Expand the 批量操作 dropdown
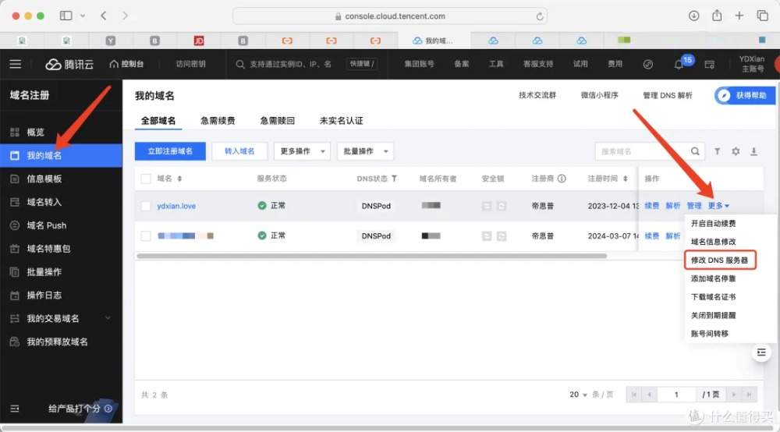Screen dimensions: 780x432 365,151
